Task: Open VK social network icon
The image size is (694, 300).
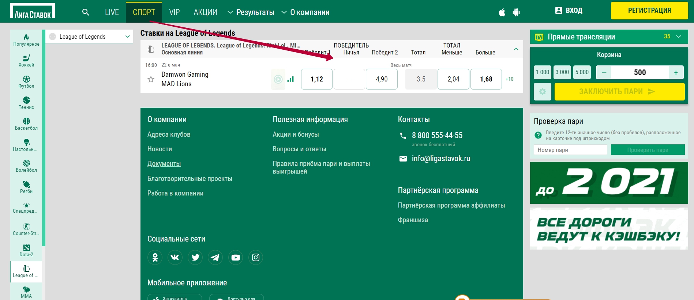Action: (x=175, y=257)
